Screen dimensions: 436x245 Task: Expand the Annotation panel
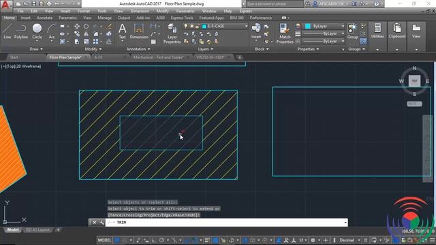[138, 49]
